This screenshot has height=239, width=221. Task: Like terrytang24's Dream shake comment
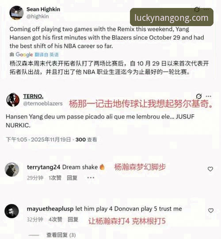pyautogui.click(x=210, y=169)
